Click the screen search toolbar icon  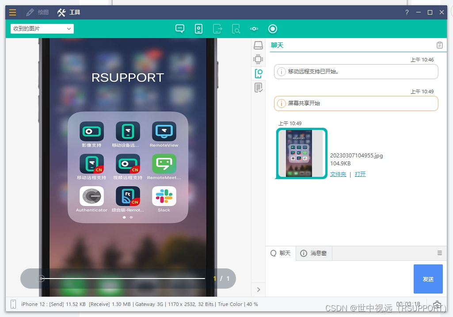click(x=236, y=29)
